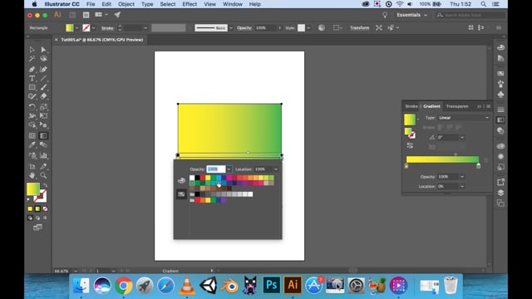532x299 pixels.
Task: Open Essentials workspace switcher
Action: coord(411,15)
